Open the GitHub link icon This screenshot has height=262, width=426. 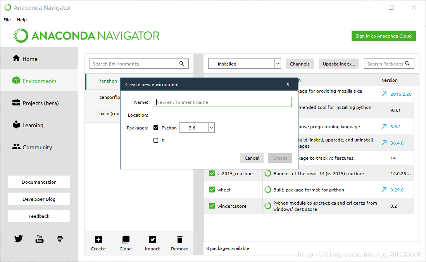[x=60, y=239]
